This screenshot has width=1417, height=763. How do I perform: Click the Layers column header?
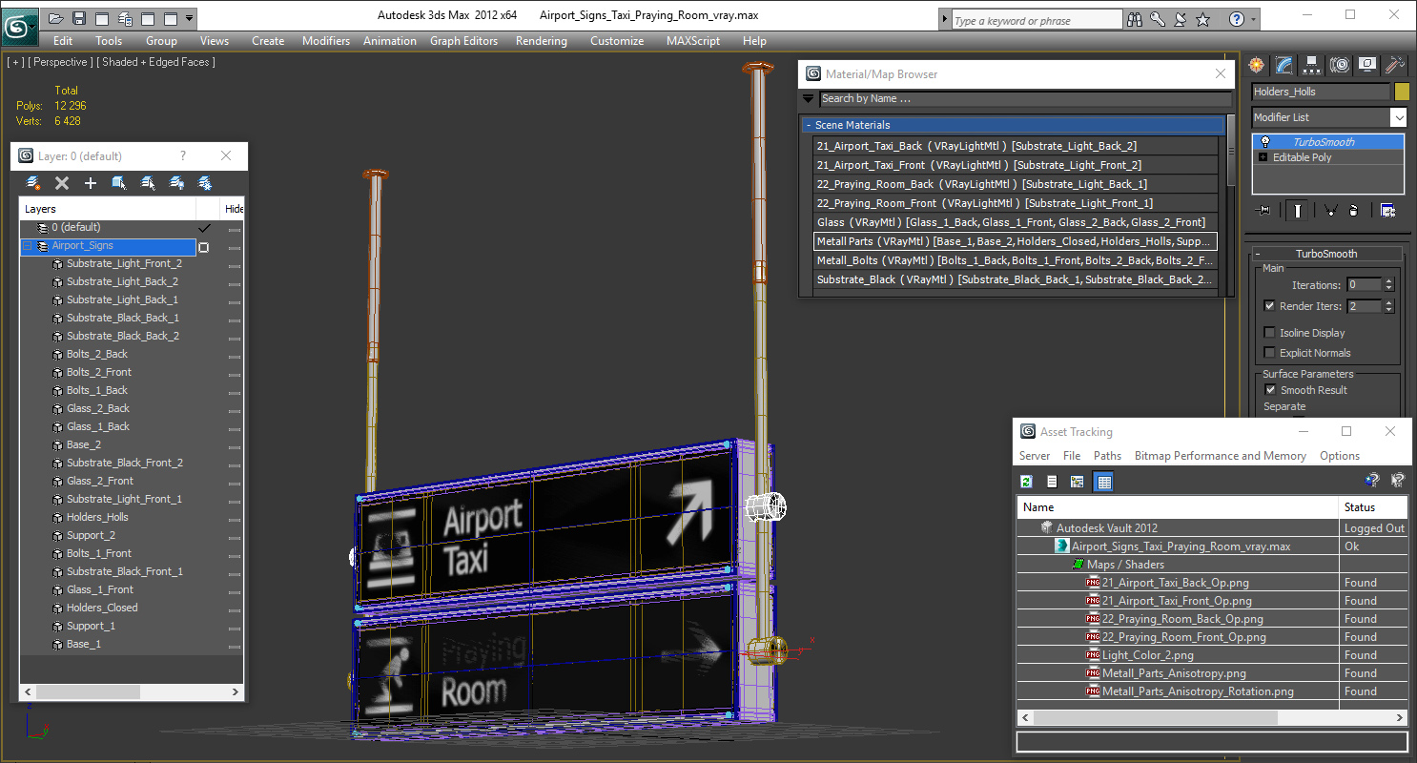[108, 209]
